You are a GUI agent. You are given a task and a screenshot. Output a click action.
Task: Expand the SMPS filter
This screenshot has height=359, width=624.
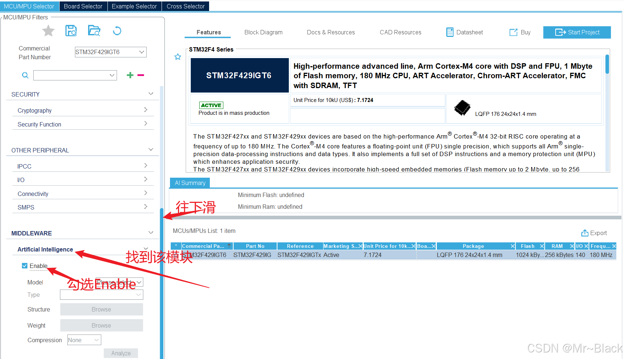pos(145,207)
